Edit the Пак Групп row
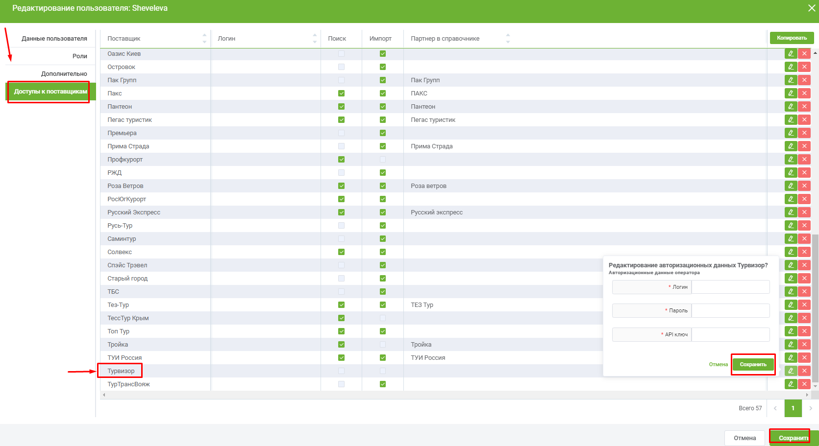 pyautogui.click(x=791, y=80)
